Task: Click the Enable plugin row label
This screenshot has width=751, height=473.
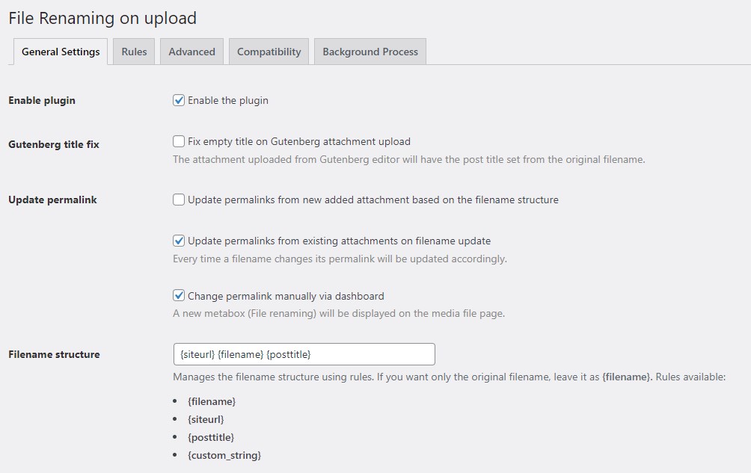Action: coord(42,100)
